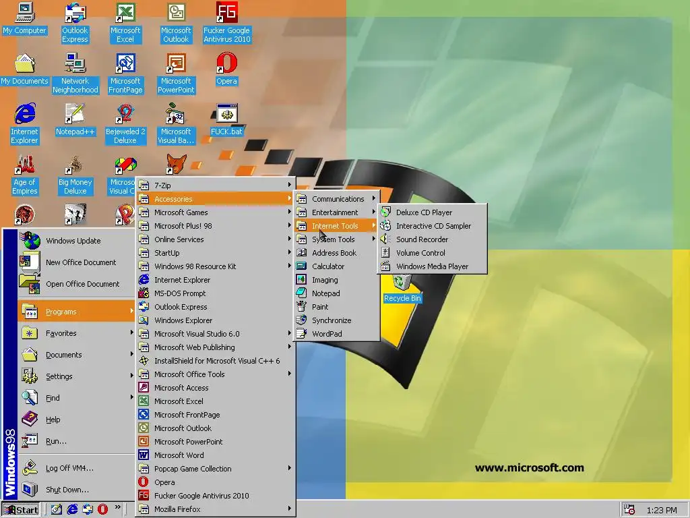Open InstallShield for Microsoft Visual C++ 6
The height and width of the screenshot is (518, 690).
[215, 361]
